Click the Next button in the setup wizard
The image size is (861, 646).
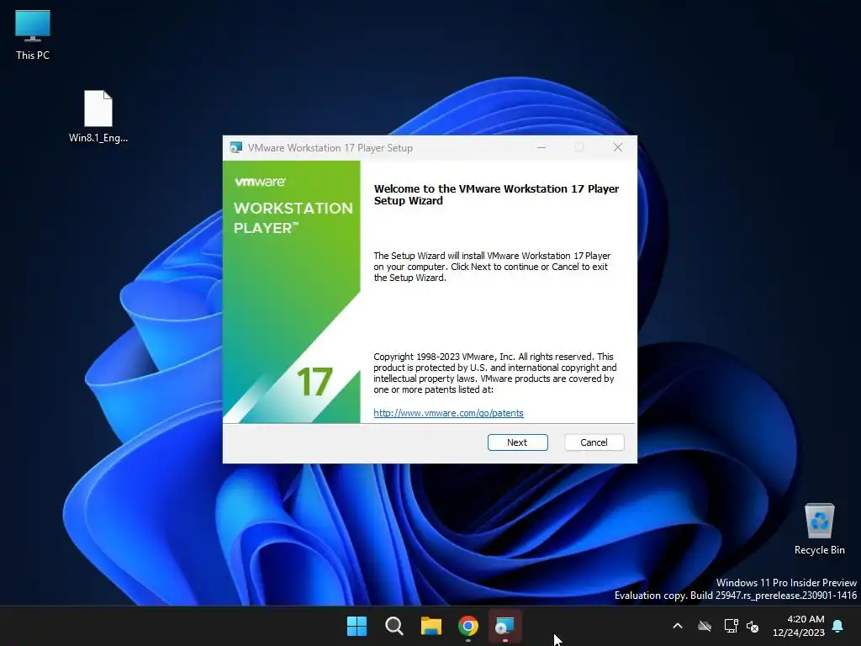[x=517, y=442]
